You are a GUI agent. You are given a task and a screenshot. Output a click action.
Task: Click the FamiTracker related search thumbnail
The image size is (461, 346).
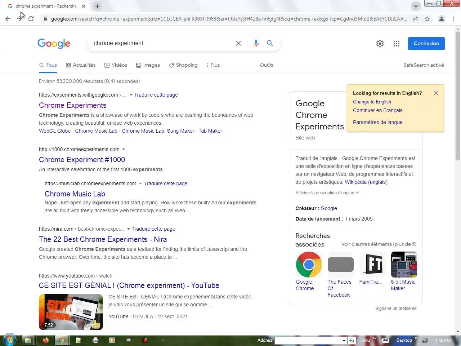click(x=372, y=265)
